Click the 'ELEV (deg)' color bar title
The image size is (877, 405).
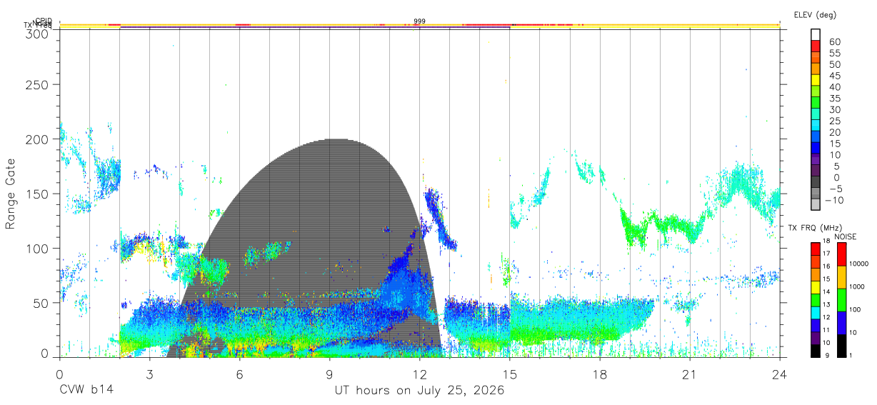tap(815, 14)
